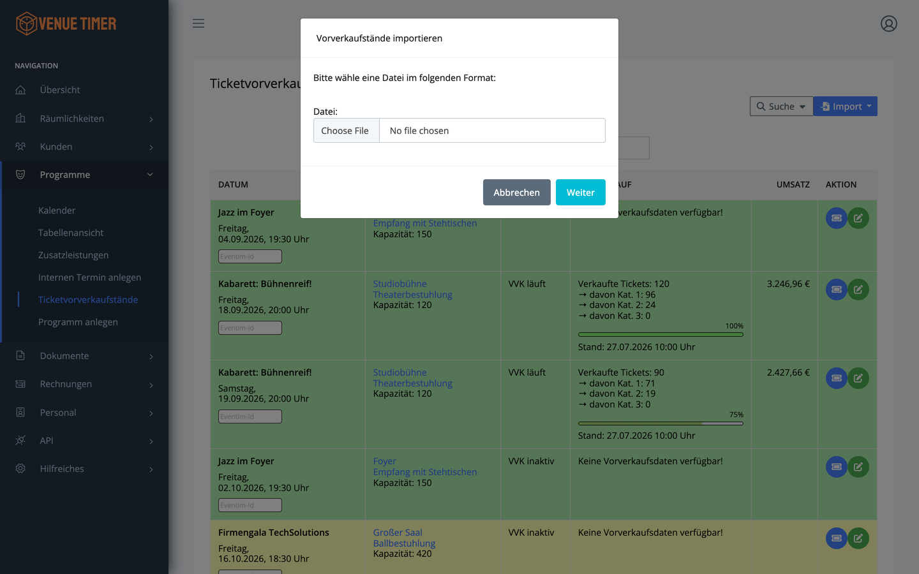Click the 75% sales progress bar
This screenshot has width=919, height=574.
point(661,423)
